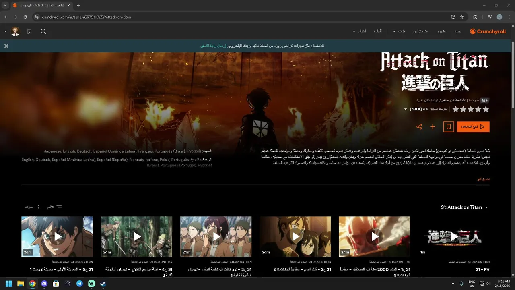
Task: Open the watchlist bookmark in header
Action: pyautogui.click(x=29, y=31)
